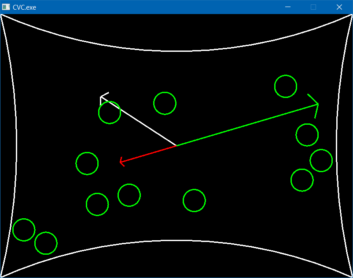Click the point where all three arrows meet
353x278 pixels.
pyautogui.click(x=176, y=145)
